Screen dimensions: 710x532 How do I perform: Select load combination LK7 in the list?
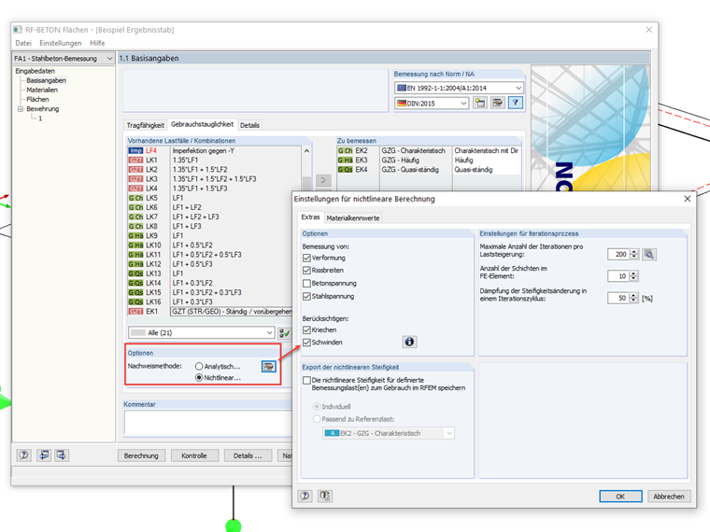[214, 217]
